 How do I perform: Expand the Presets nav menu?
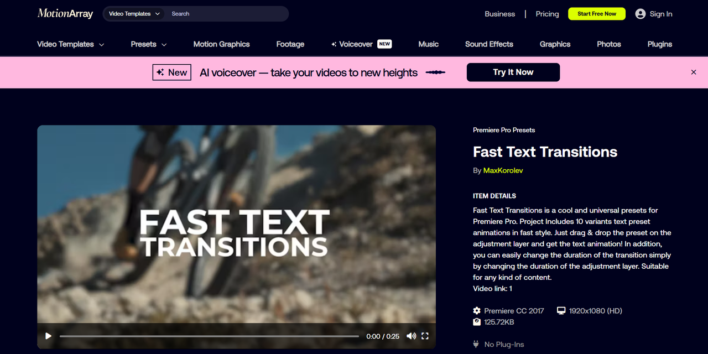[x=149, y=44]
